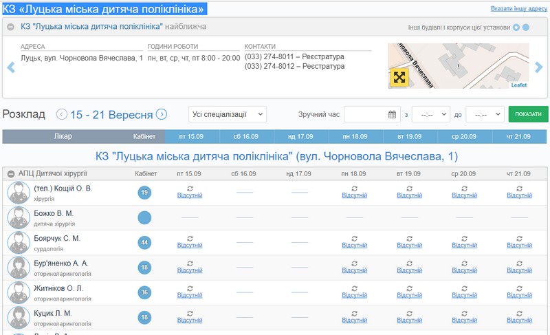Click the calendar icon in date field
The width and height of the screenshot is (550, 335).
[392, 114]
